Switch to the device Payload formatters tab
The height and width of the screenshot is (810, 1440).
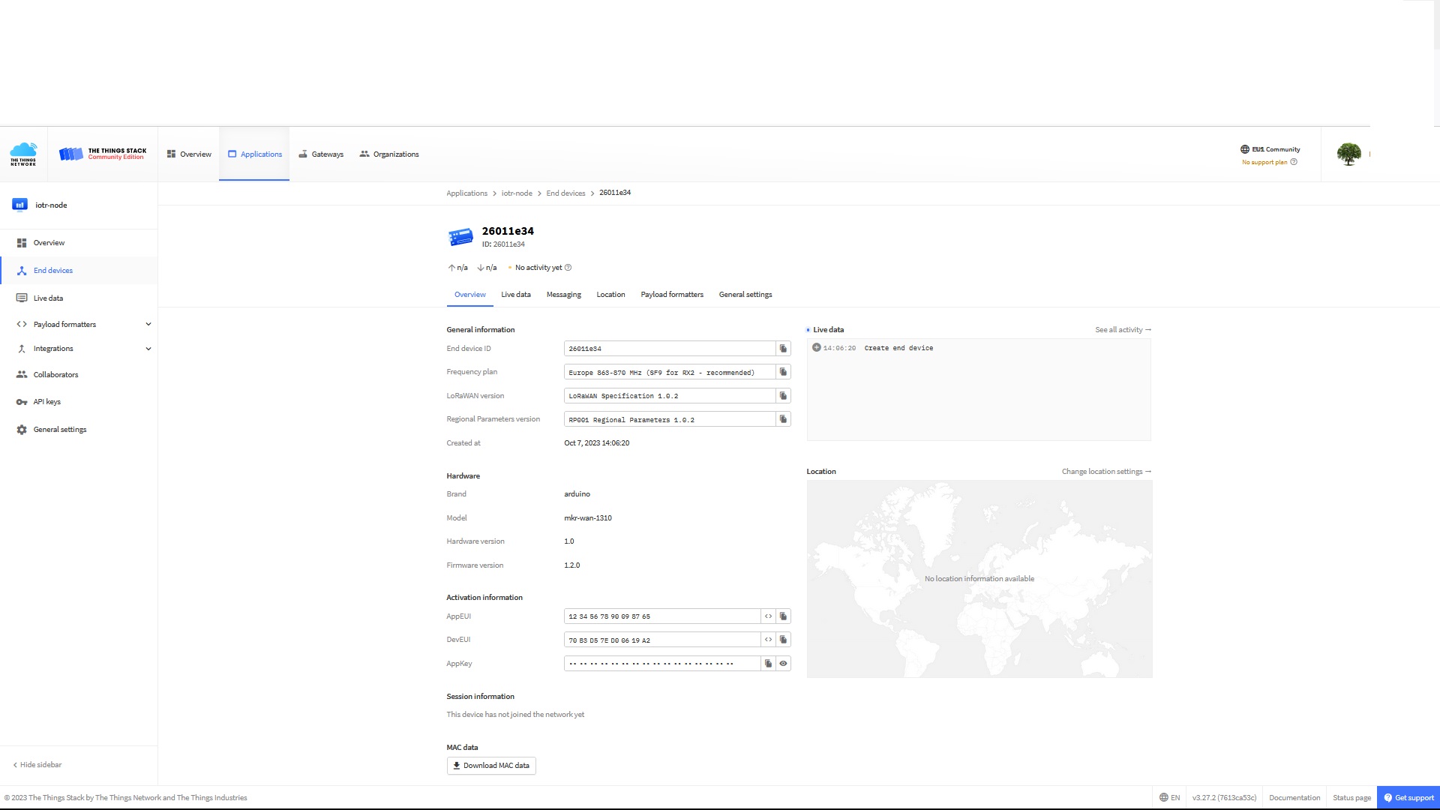672,295
